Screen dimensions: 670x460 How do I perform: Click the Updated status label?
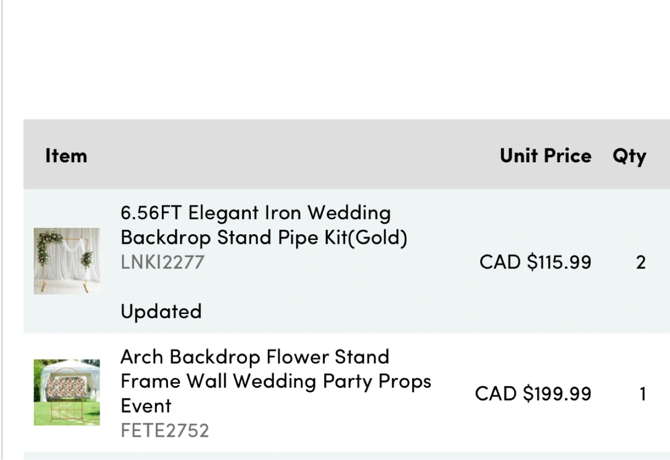[161, 312]
